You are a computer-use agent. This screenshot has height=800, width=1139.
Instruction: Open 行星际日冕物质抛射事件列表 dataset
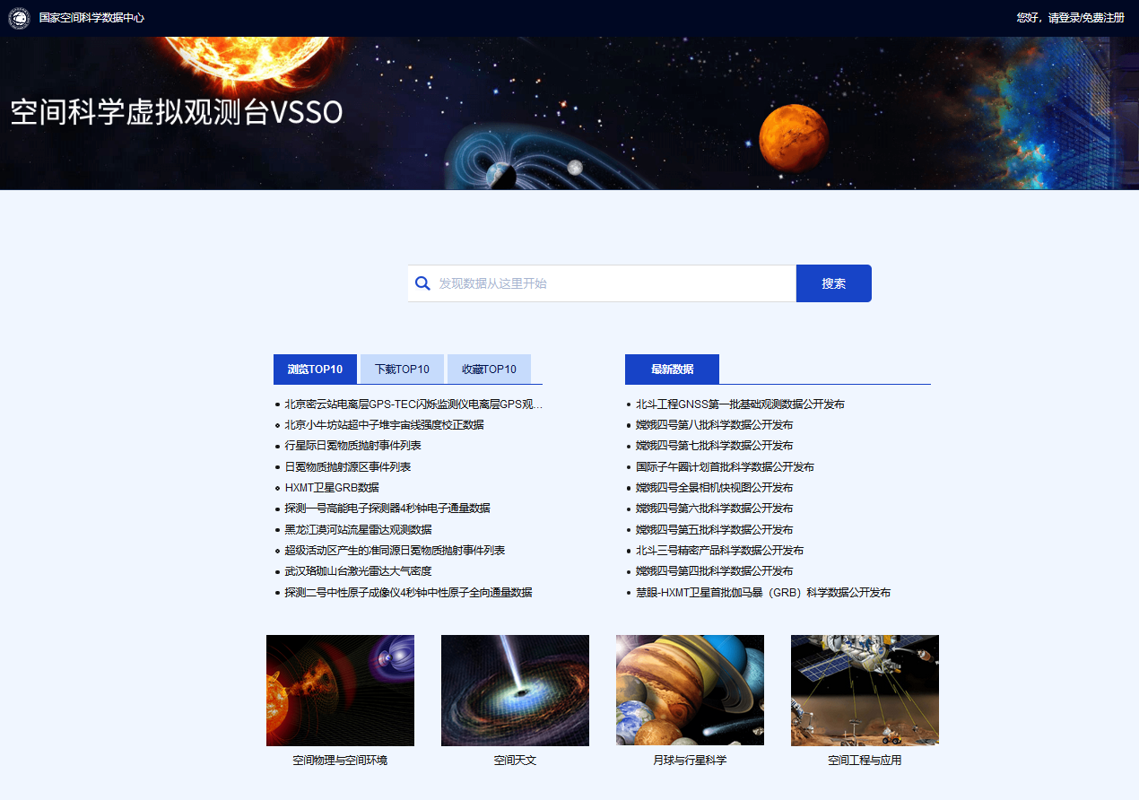click(352, 446)
